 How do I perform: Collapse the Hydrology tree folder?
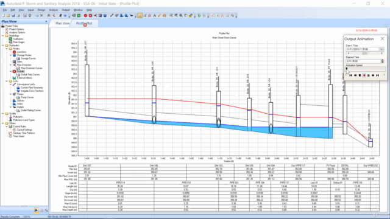pyautogui.click(x=3, y=36)
